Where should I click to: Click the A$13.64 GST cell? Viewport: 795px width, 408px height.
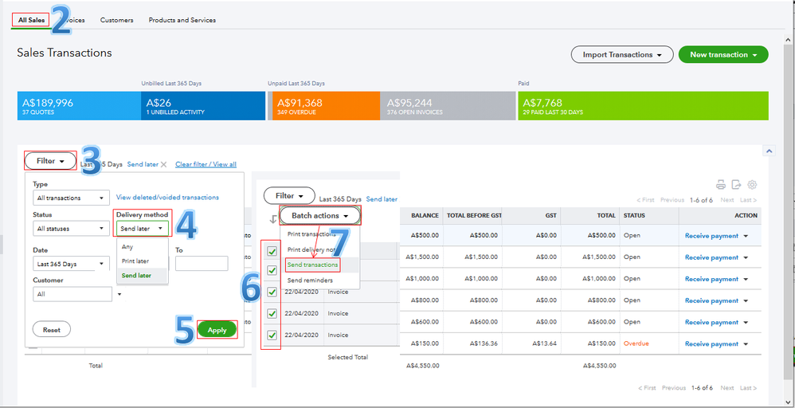(x=545, y=343)
